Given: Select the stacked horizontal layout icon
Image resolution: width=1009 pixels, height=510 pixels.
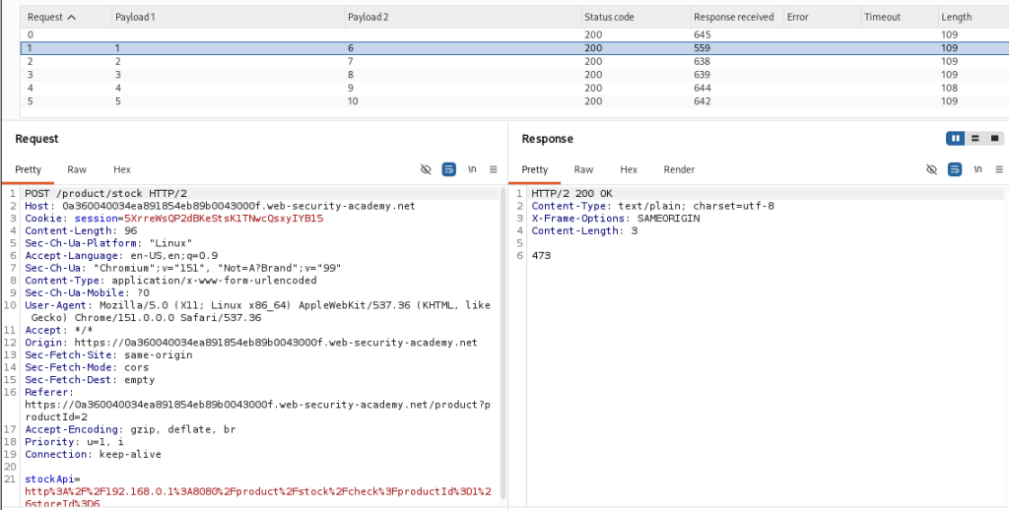Looking at the screenshot, I should point(975,138).
